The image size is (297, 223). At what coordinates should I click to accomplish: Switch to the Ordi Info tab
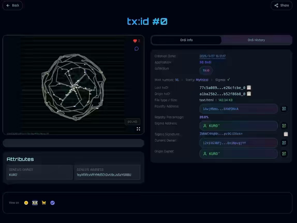pyautogui.click(x=186, y=40)
